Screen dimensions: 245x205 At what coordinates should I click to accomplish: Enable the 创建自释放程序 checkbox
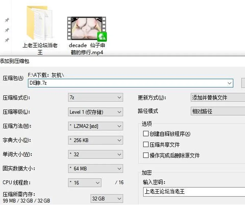click(146, 134)
